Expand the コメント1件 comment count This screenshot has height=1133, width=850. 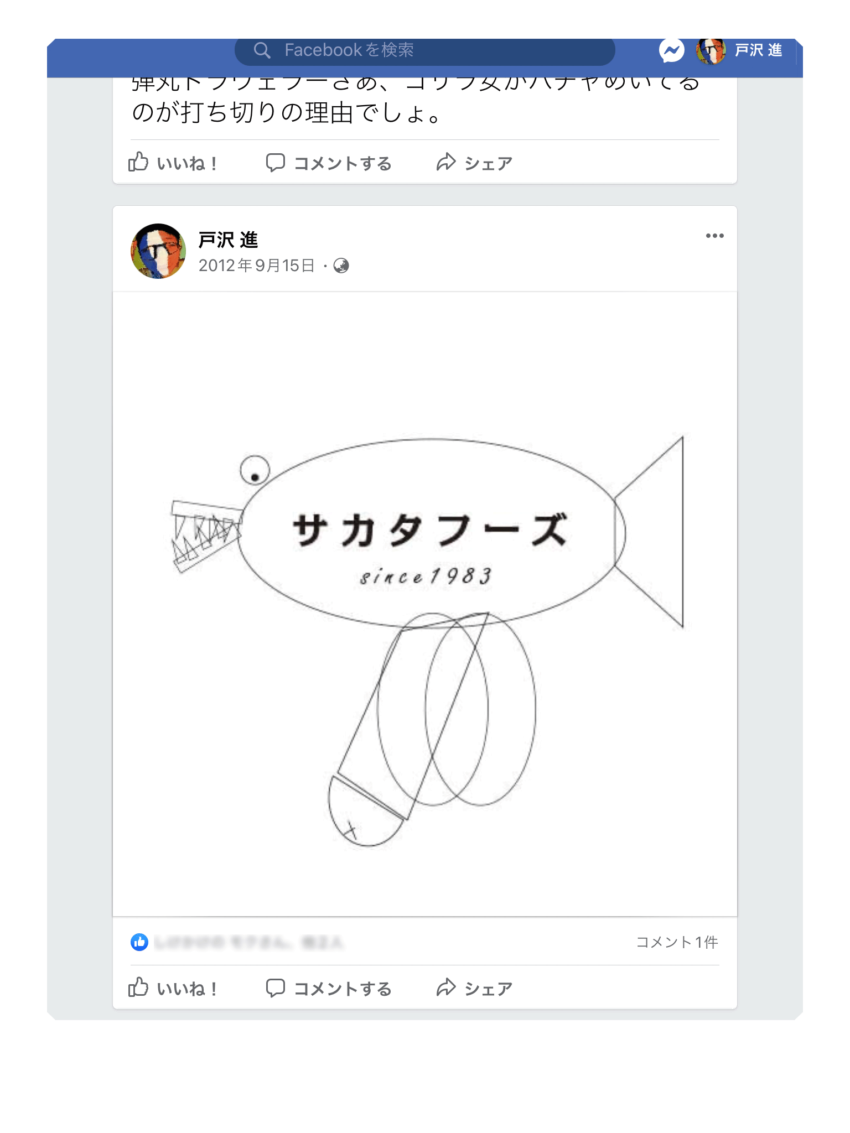point(677,942)
